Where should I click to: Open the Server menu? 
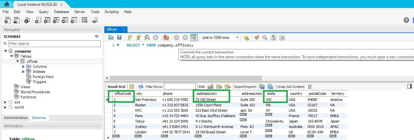click(79, 12)
